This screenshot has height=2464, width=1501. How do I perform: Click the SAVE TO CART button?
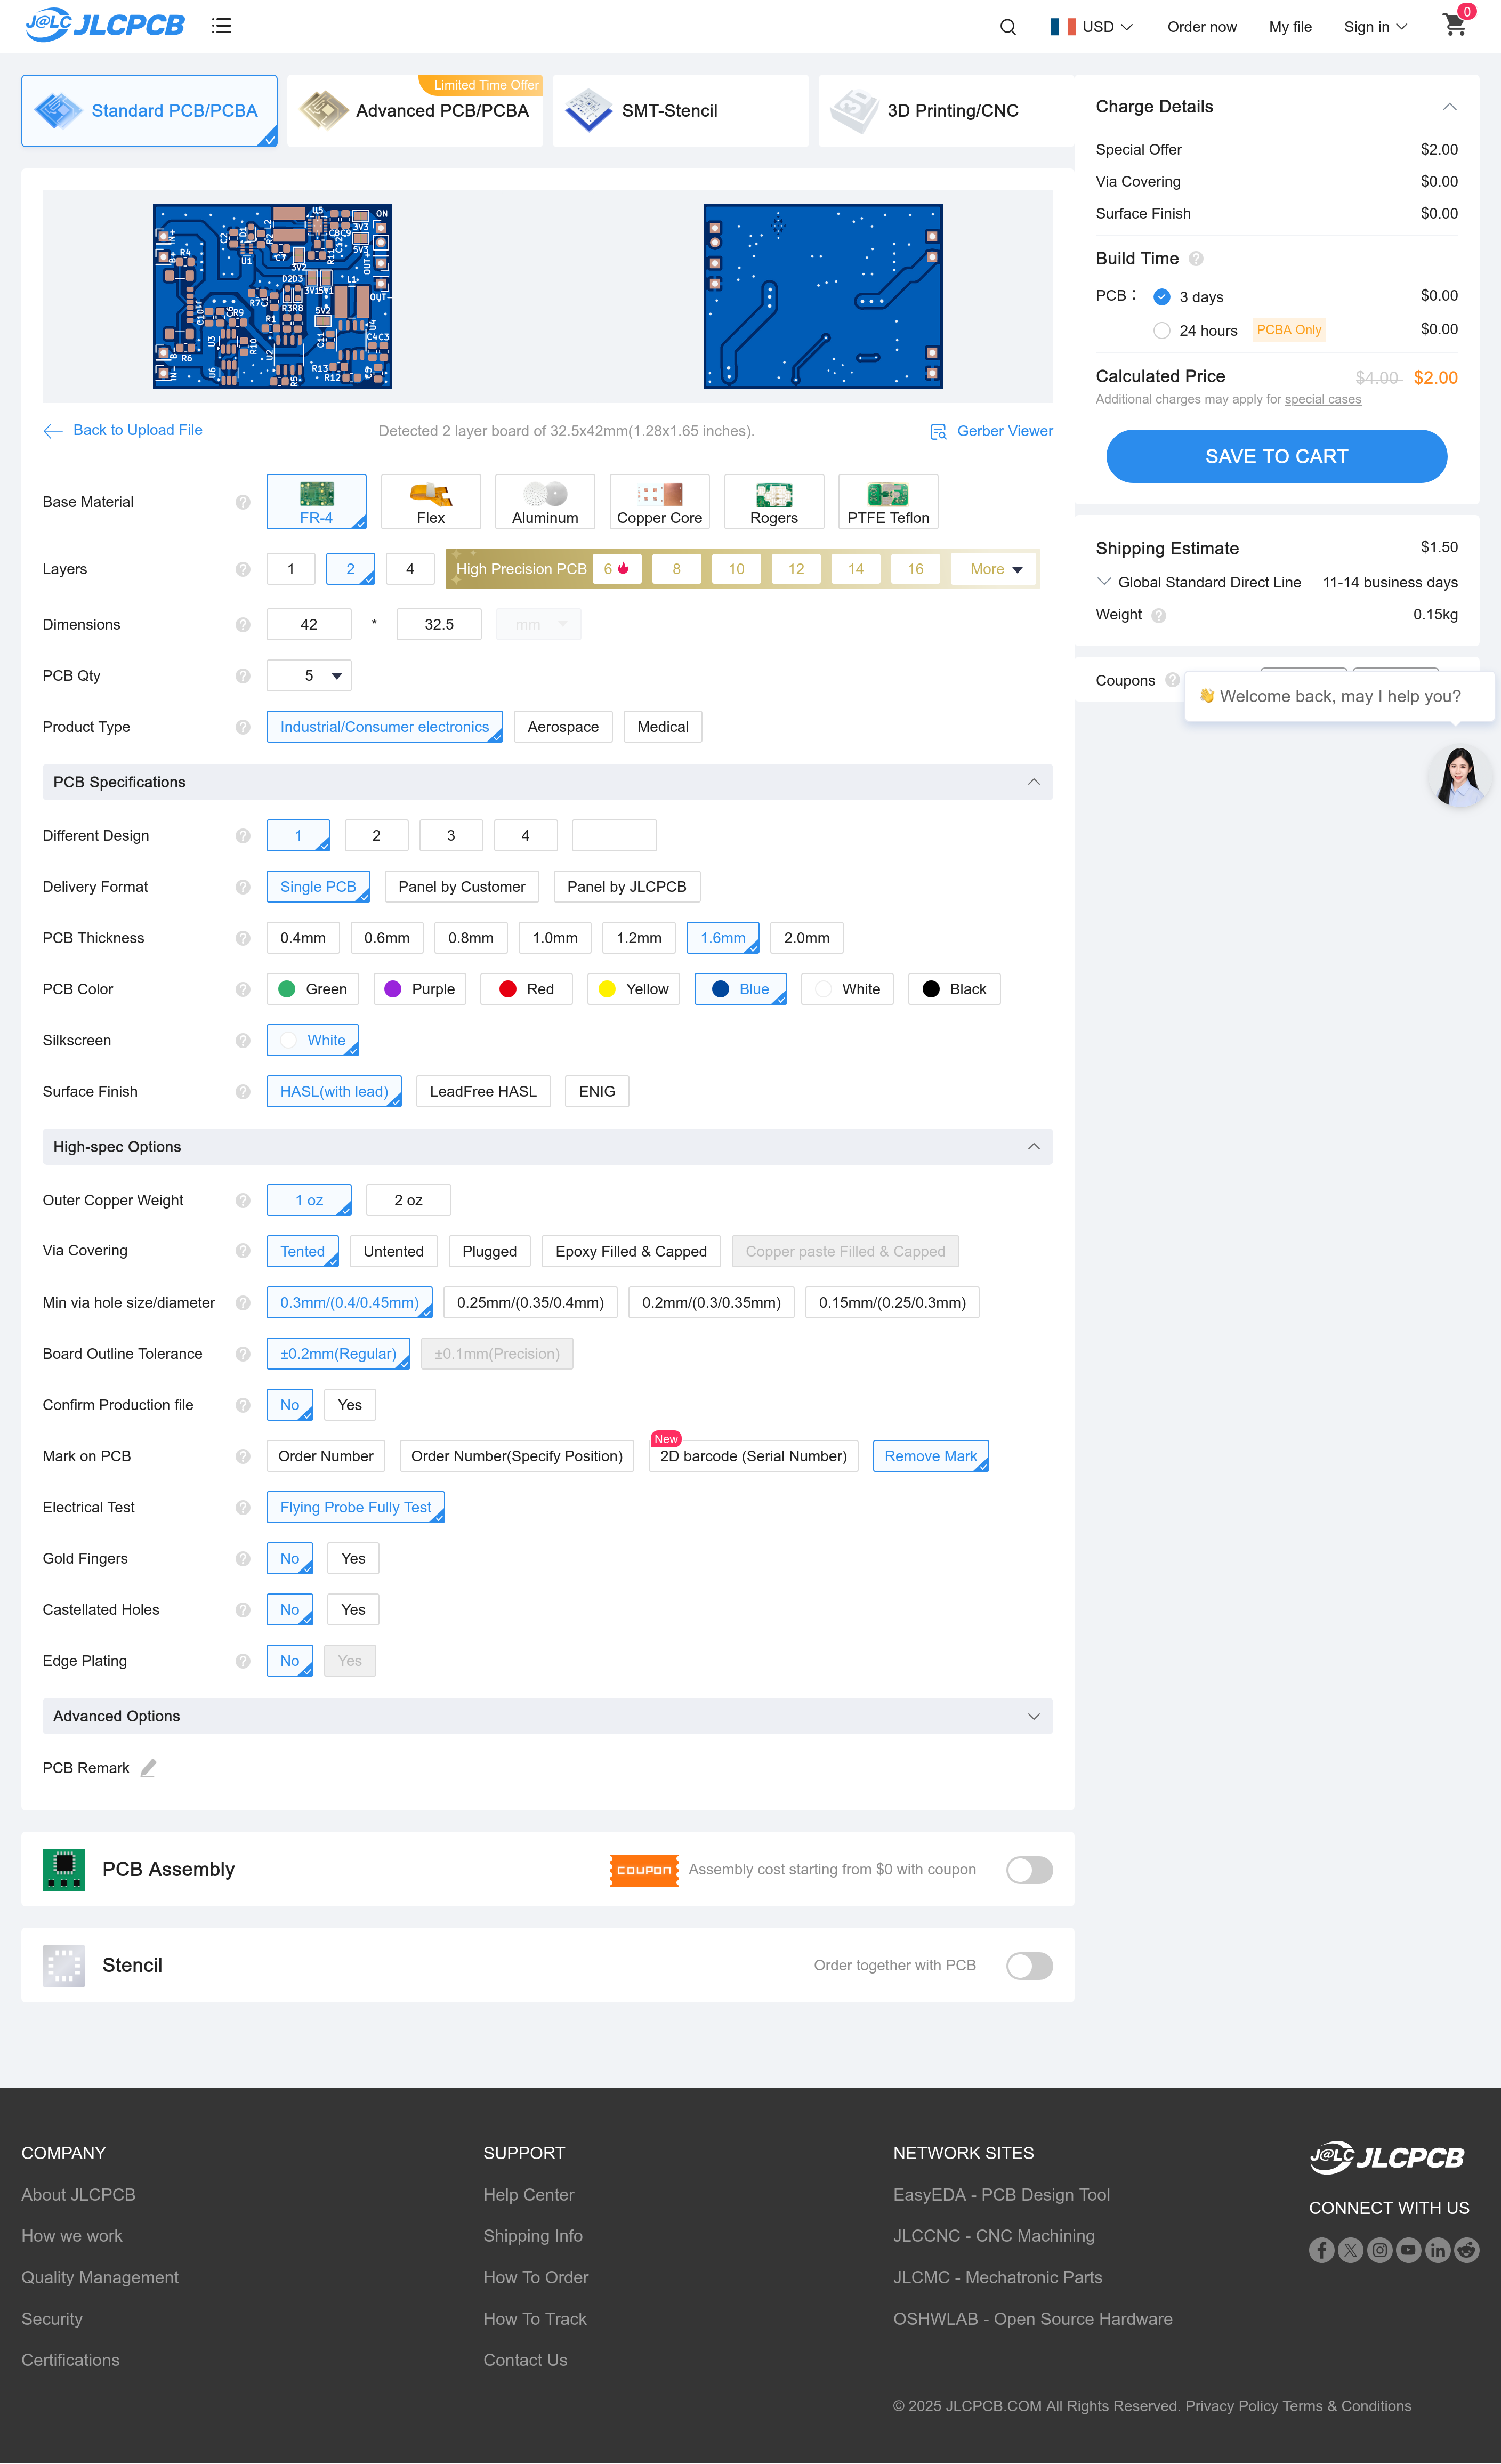tap(1276, 457)
